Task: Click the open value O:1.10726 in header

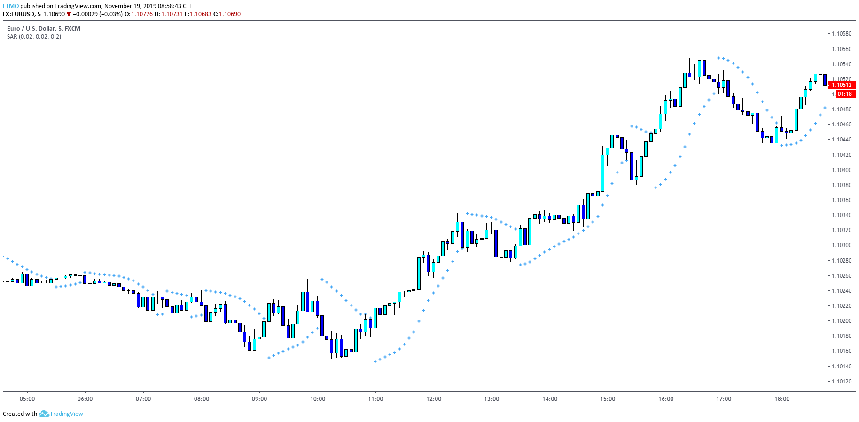Action: (139, 14)
